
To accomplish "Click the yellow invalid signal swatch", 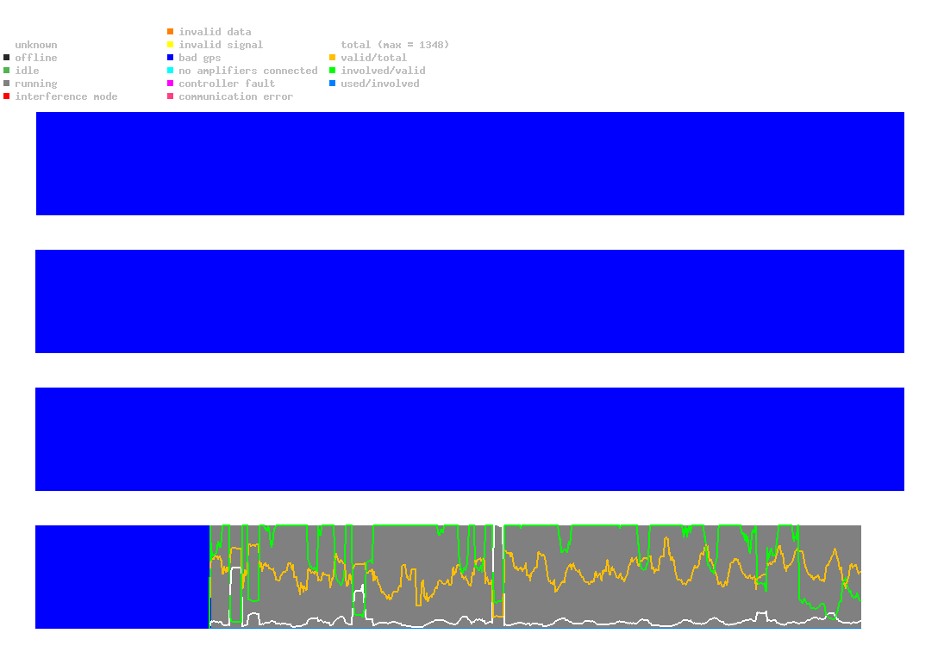I will click(171, 45).
